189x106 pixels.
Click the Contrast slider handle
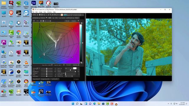(x=47, y=73)
